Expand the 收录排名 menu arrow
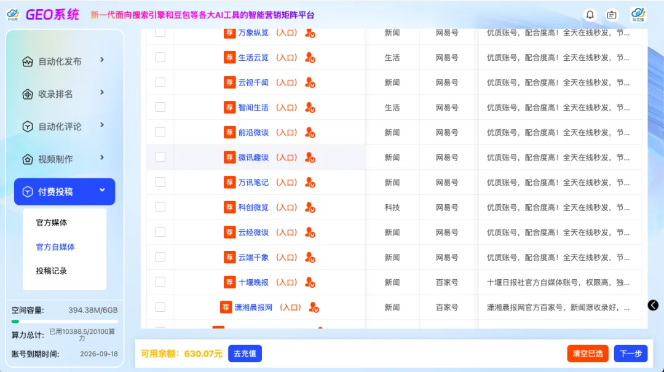Image resolution: width=664 pixels, height=372 pixels. coord(102,92)
